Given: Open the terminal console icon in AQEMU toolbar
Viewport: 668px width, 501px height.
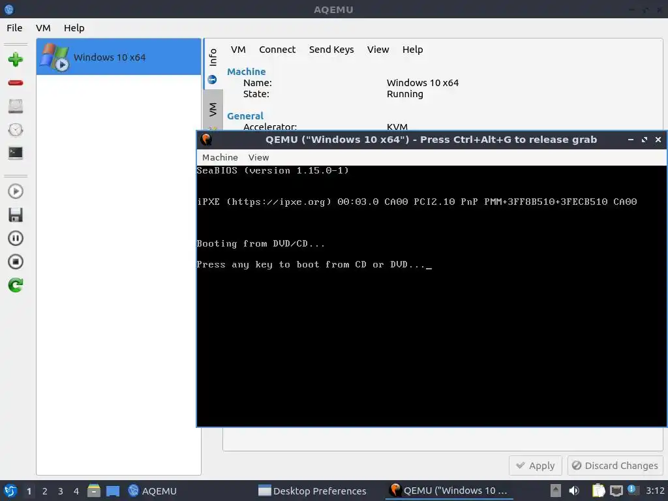Looking at the screenshot, I should pos(16,153).
